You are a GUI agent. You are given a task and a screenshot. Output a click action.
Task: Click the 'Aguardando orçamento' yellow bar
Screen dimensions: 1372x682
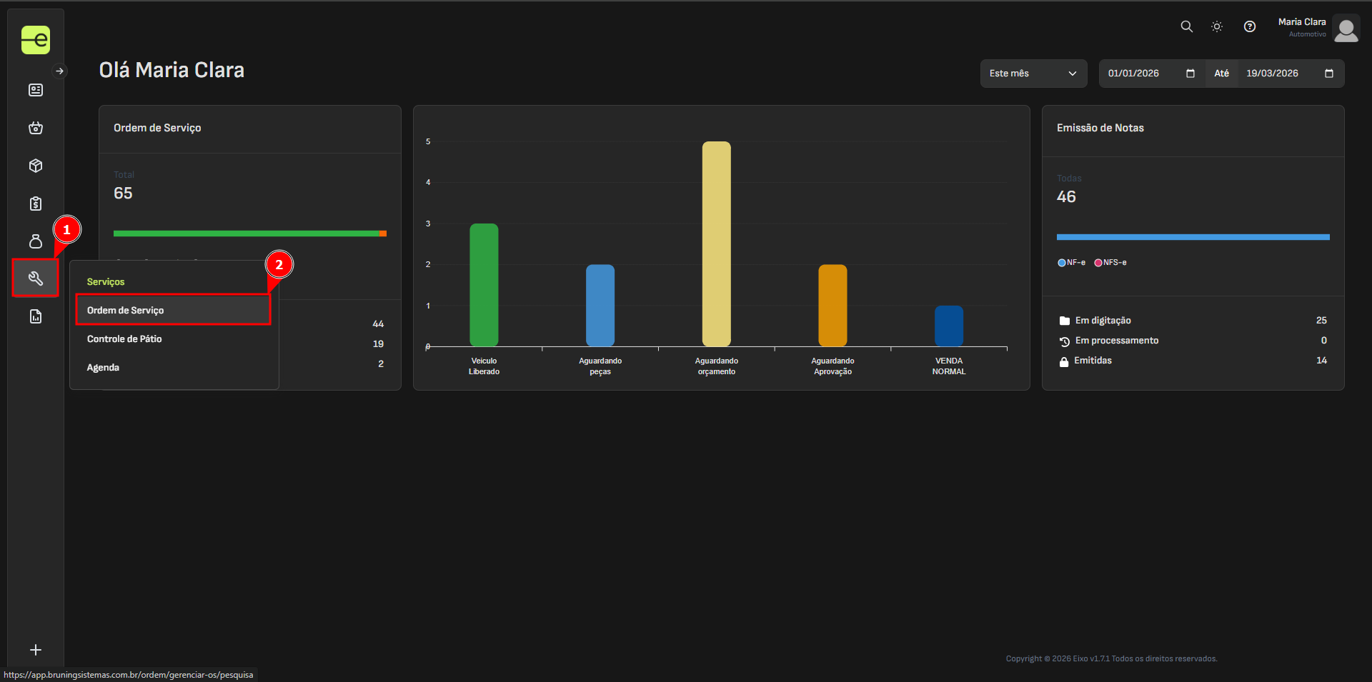click(716, 244)
